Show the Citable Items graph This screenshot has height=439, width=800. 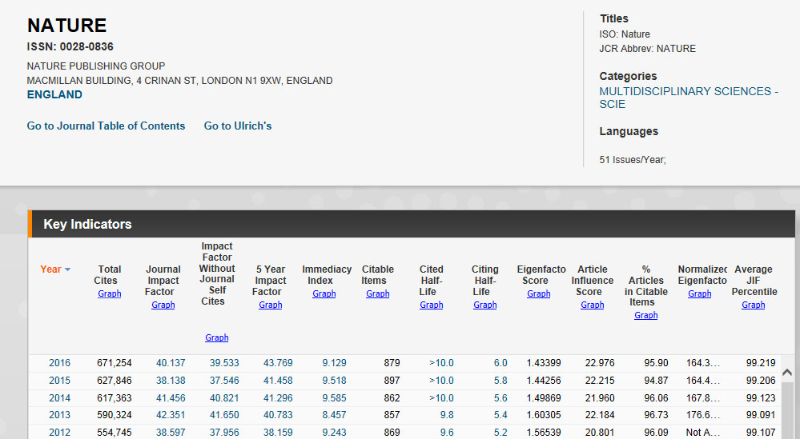[x=377, y=293]
